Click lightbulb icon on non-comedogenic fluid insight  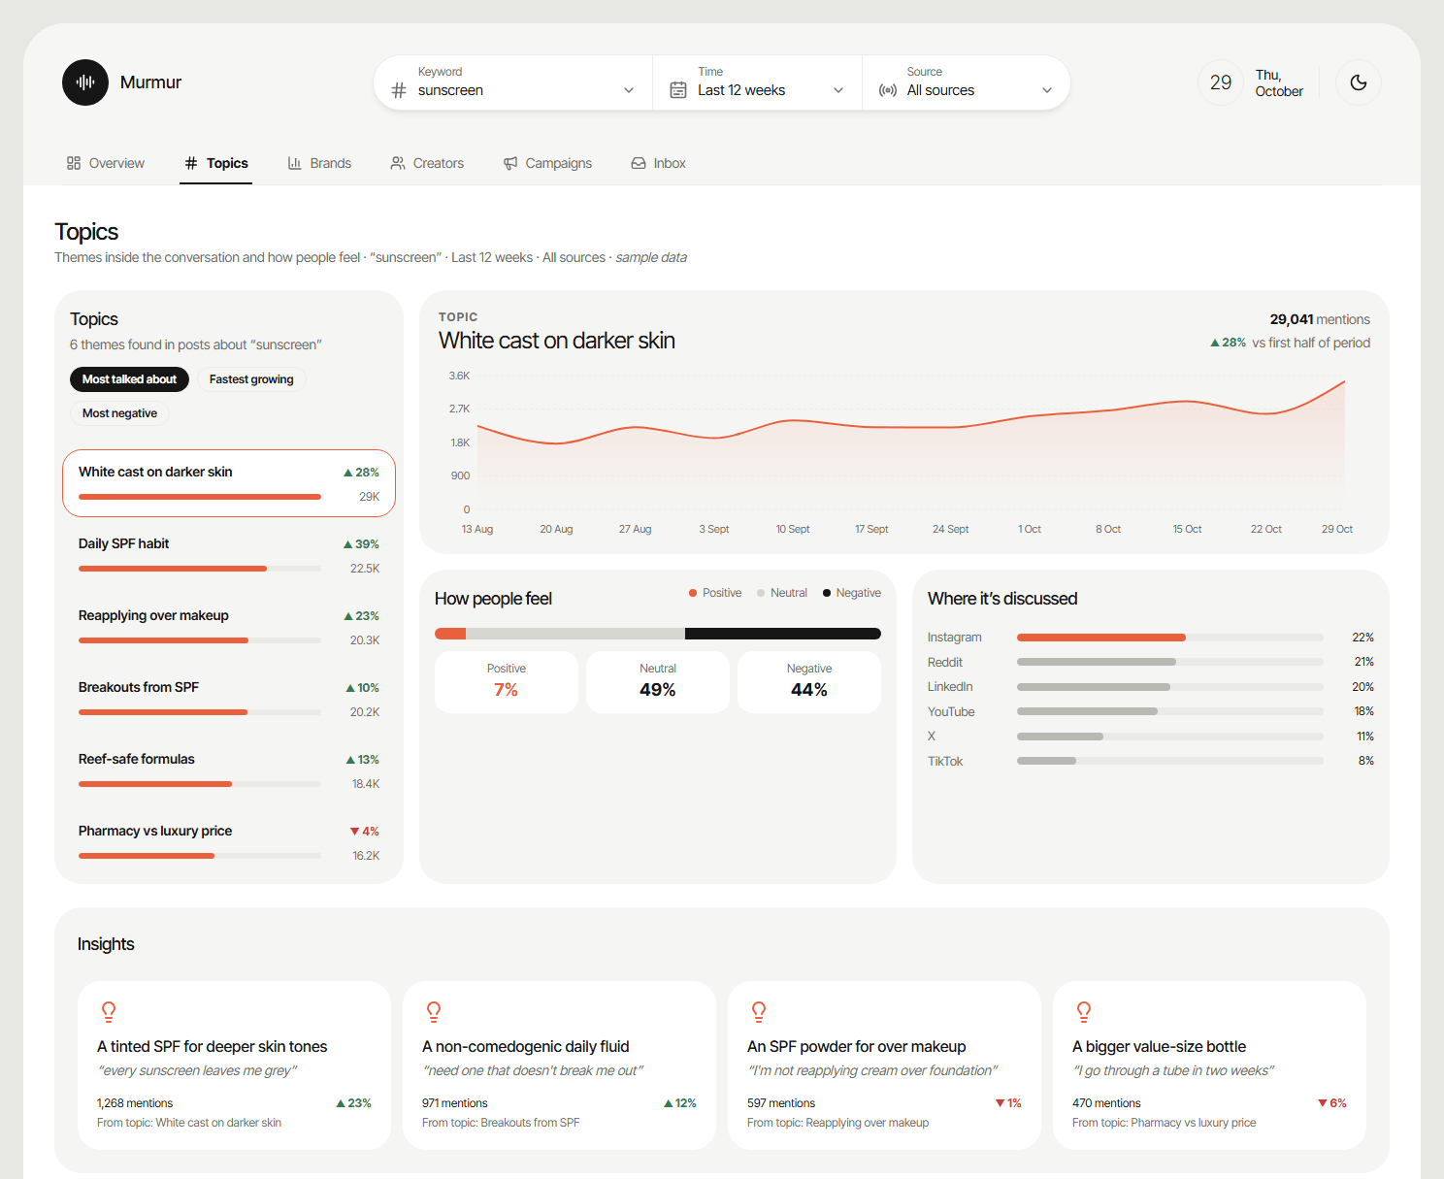point(434,1012)
